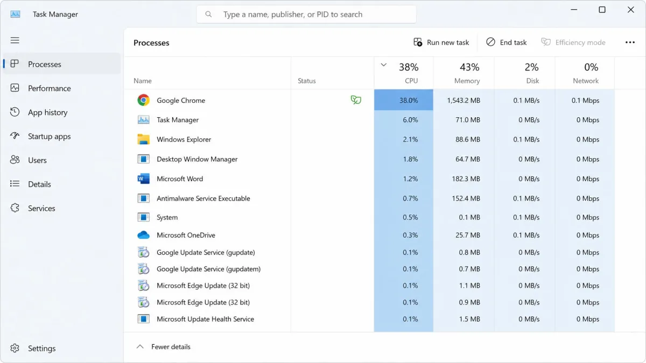Image resolution: width=646 pixels, height=363 pixels.
Task: Sort processes by Memory column
Action: click(x=464, y=73)
